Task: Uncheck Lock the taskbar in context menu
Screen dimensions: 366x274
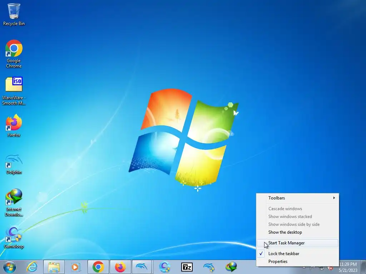Action: pos(297,254)
